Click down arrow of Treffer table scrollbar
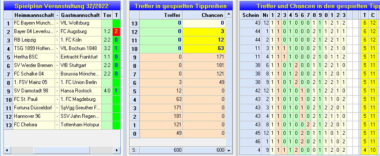The width and height of the screenshot is (380, 156). coord(229,150)
